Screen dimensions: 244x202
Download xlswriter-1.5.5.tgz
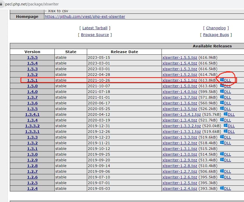(180, 57)
